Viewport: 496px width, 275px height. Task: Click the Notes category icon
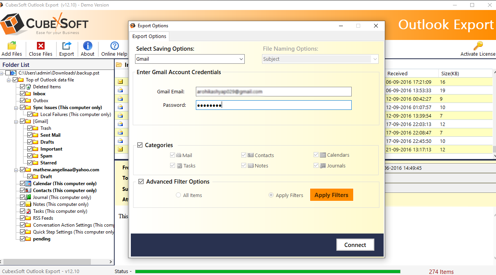251,166
